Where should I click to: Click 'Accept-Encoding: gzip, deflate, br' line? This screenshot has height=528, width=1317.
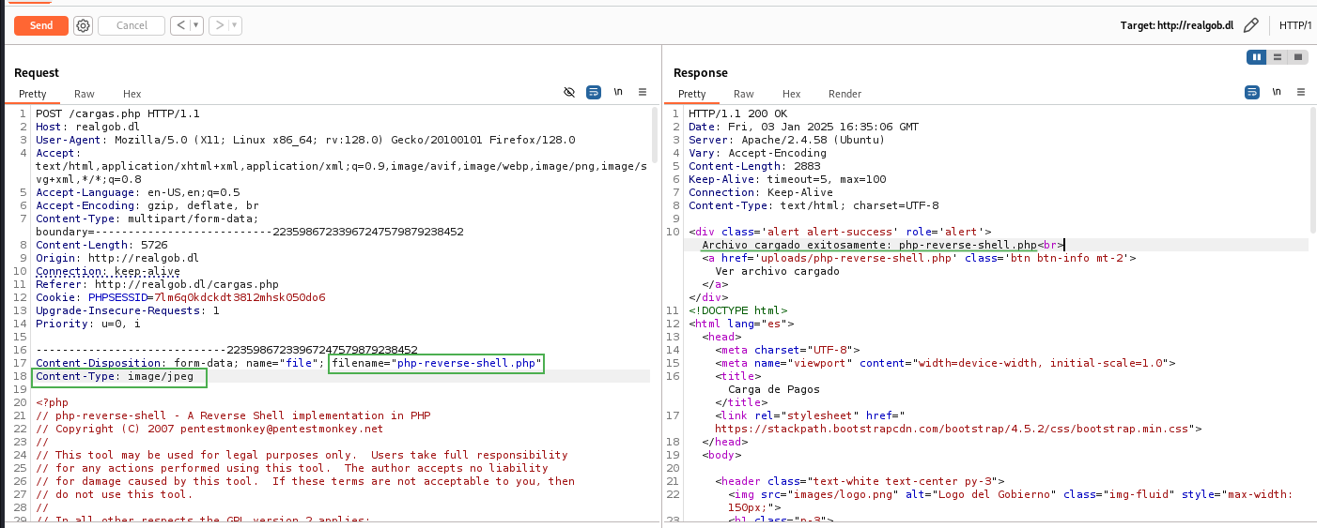click(x=147, y=205)
